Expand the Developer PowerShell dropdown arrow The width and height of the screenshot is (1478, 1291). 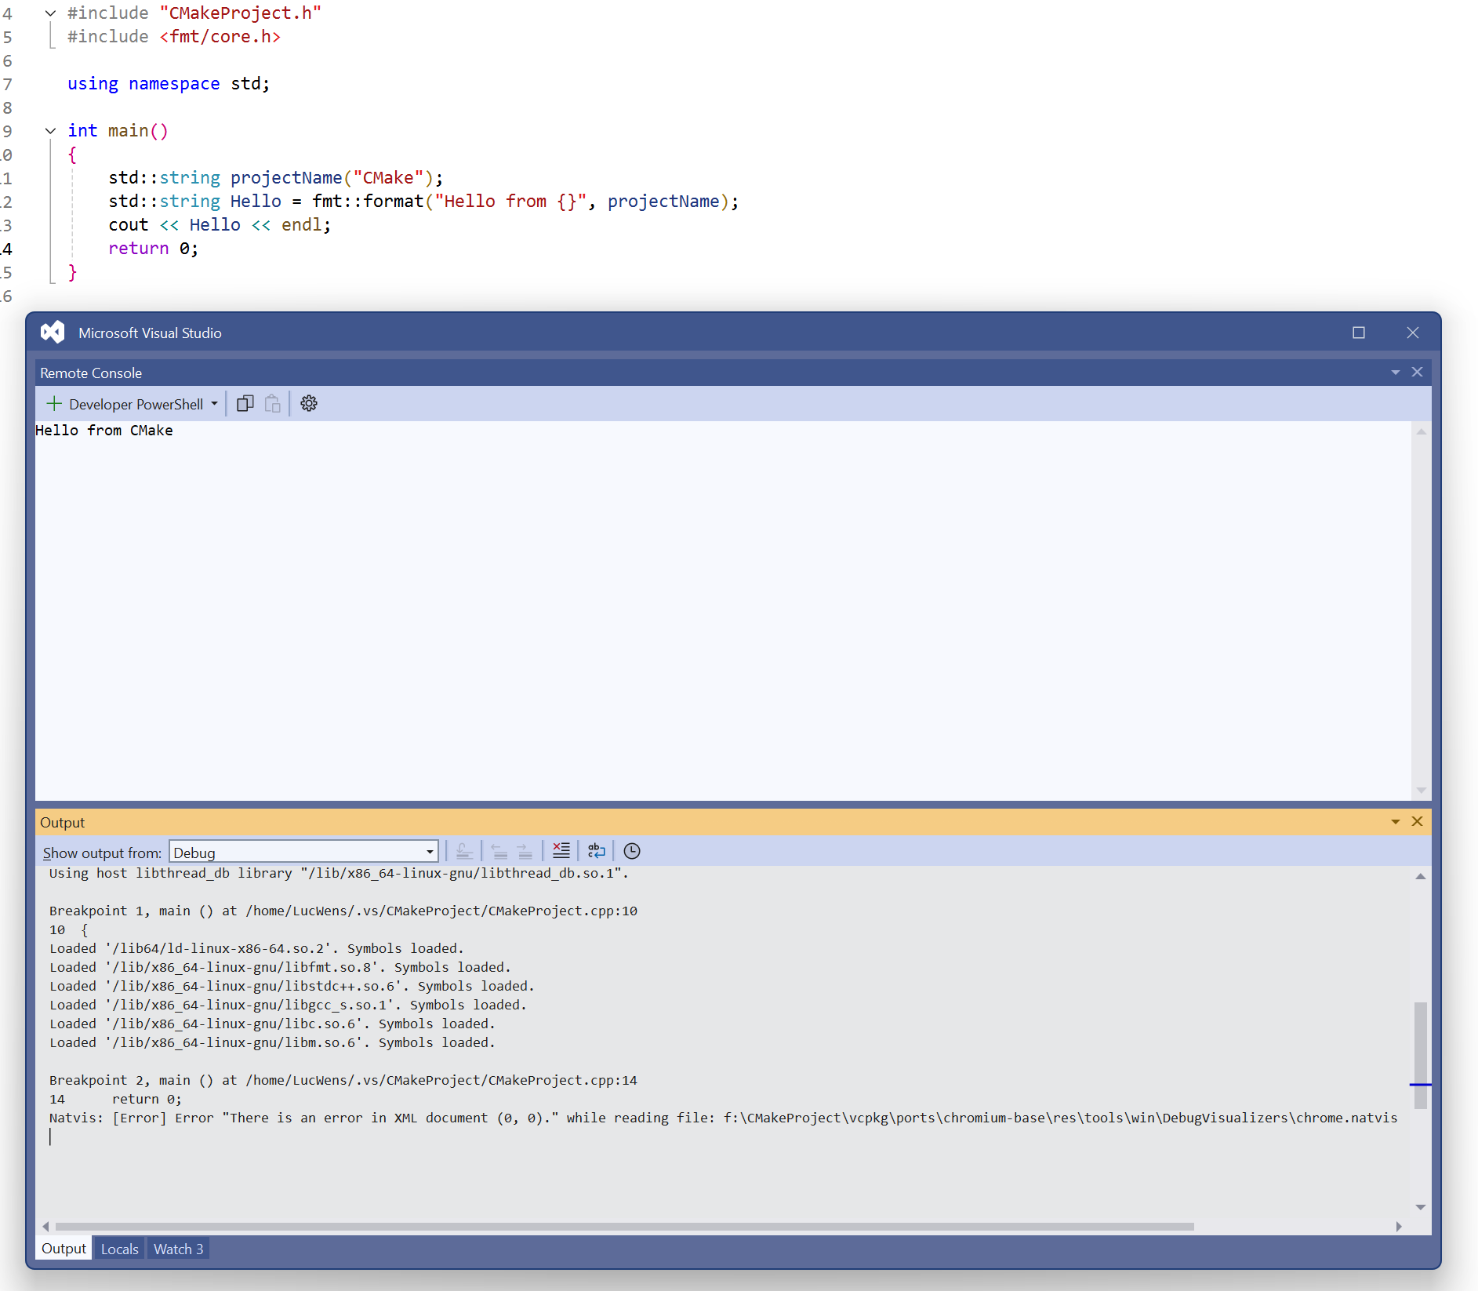coord(214,404)
